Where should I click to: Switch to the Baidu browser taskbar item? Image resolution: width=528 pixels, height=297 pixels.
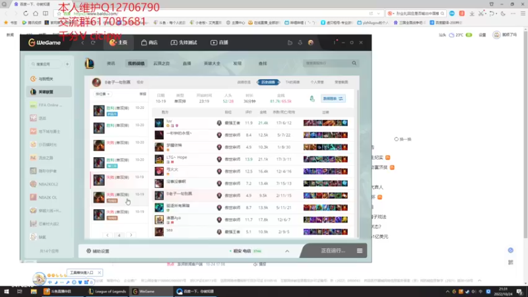(x=195, y=292)
